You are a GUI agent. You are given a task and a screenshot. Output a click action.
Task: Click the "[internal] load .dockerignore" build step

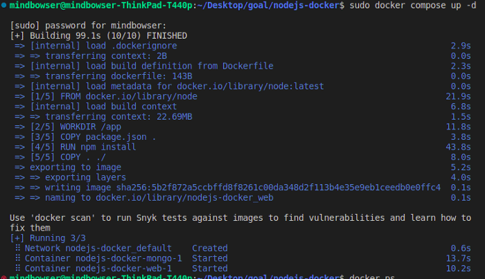103,46
